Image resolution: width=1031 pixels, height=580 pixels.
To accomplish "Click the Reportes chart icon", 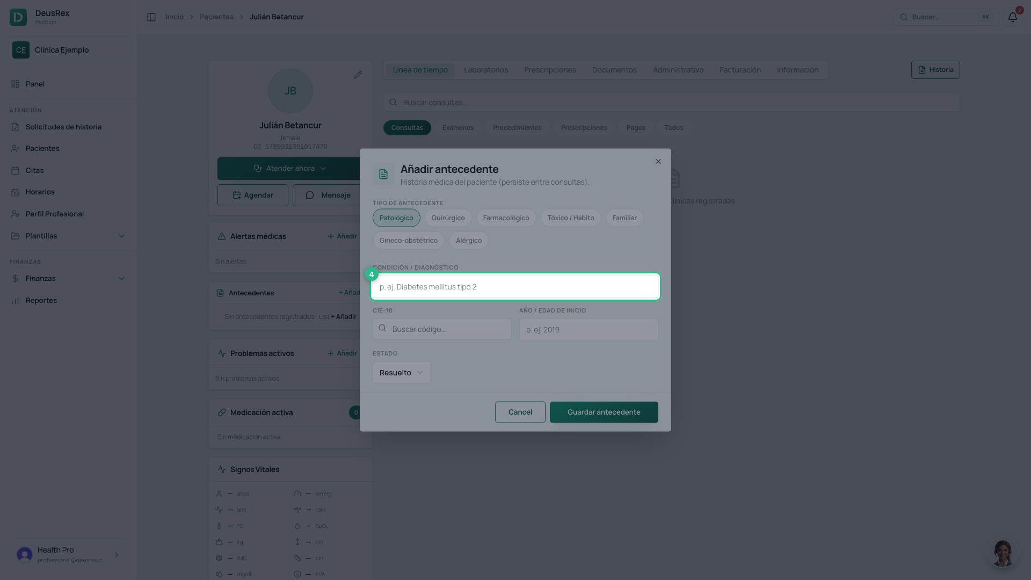I will pos(15,301).
